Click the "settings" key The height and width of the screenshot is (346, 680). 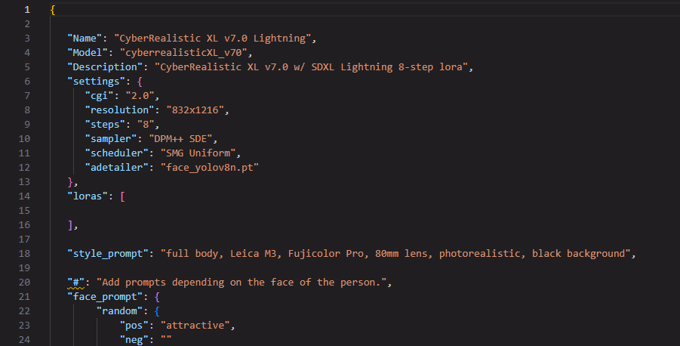coord(94,80)
